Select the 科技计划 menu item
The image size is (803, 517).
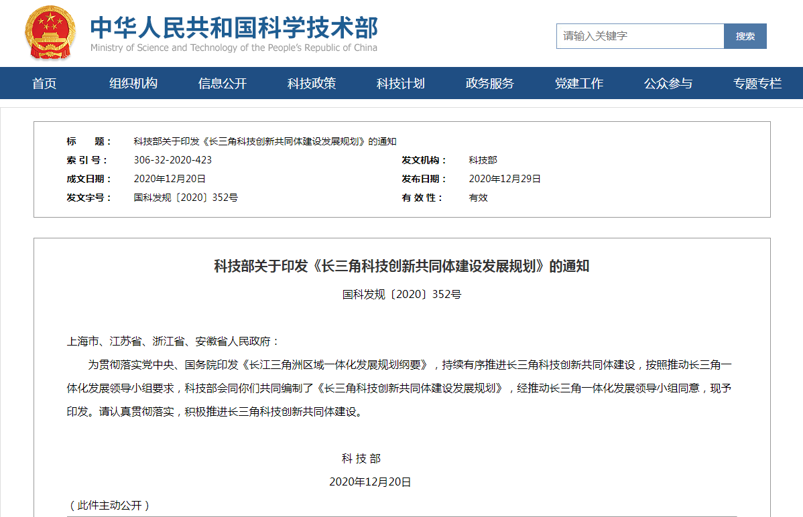(401, 84)
